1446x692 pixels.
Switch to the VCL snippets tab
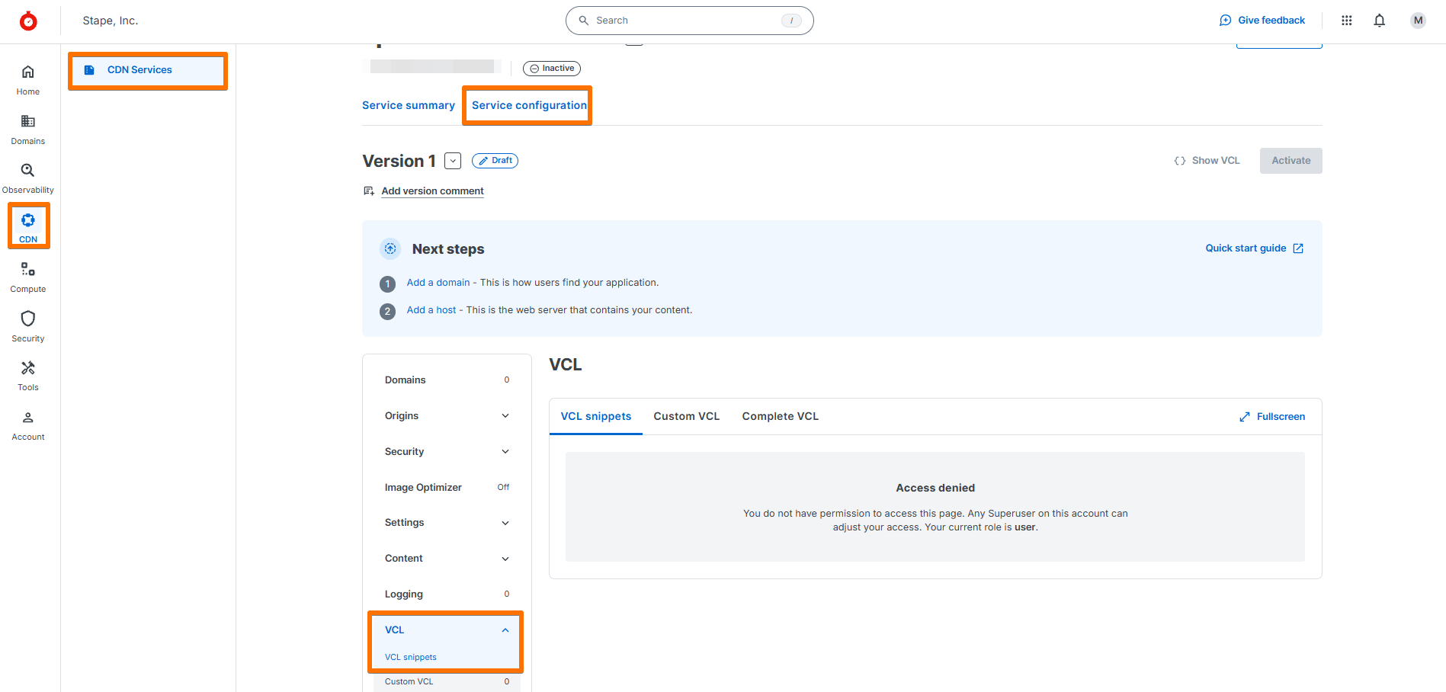pyautogui.click(x=596, y=417)
